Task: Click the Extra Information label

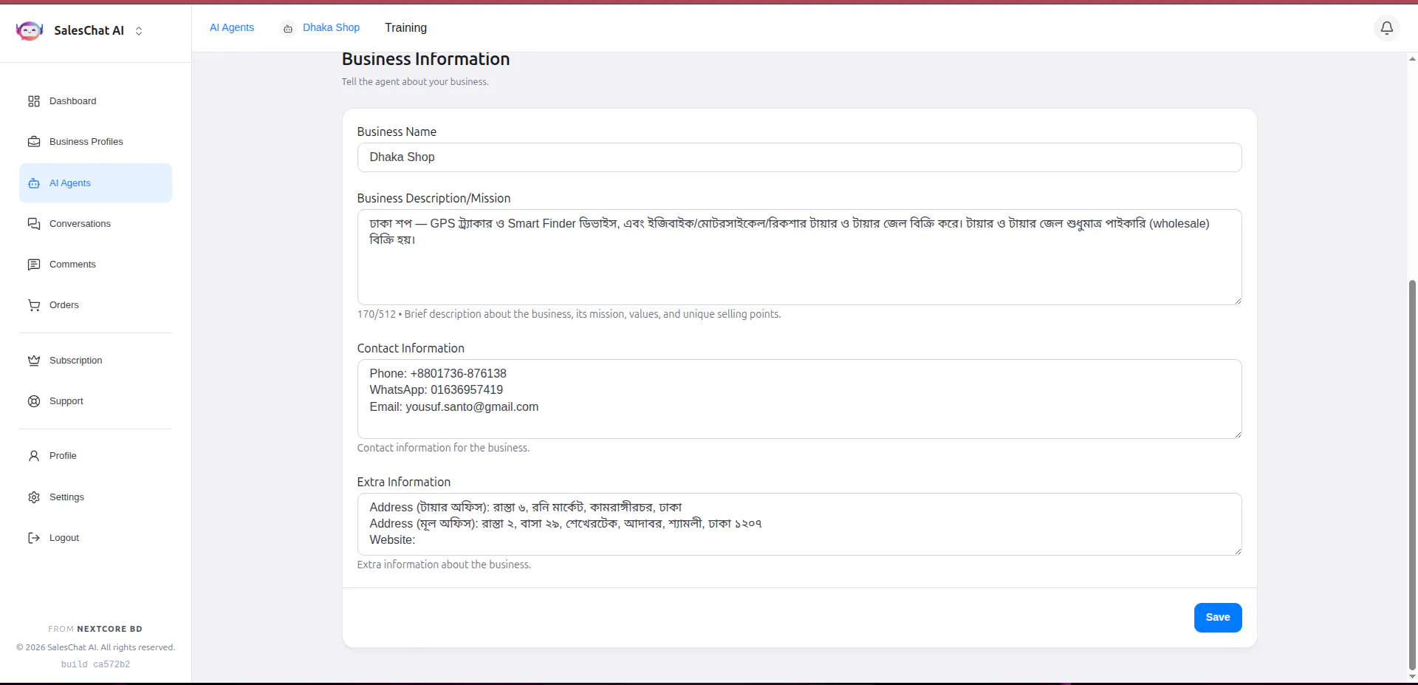Action: (x=403, y=482)
